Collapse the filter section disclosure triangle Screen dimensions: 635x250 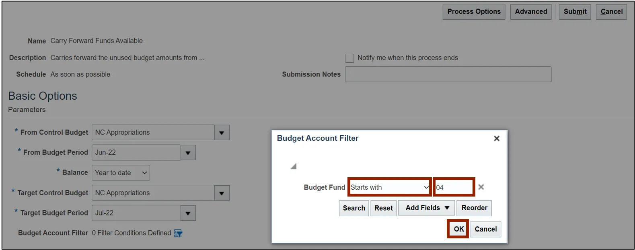(x=294, y=166)
